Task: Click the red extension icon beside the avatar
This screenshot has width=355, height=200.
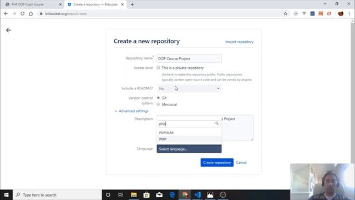Action: (329, 13)
